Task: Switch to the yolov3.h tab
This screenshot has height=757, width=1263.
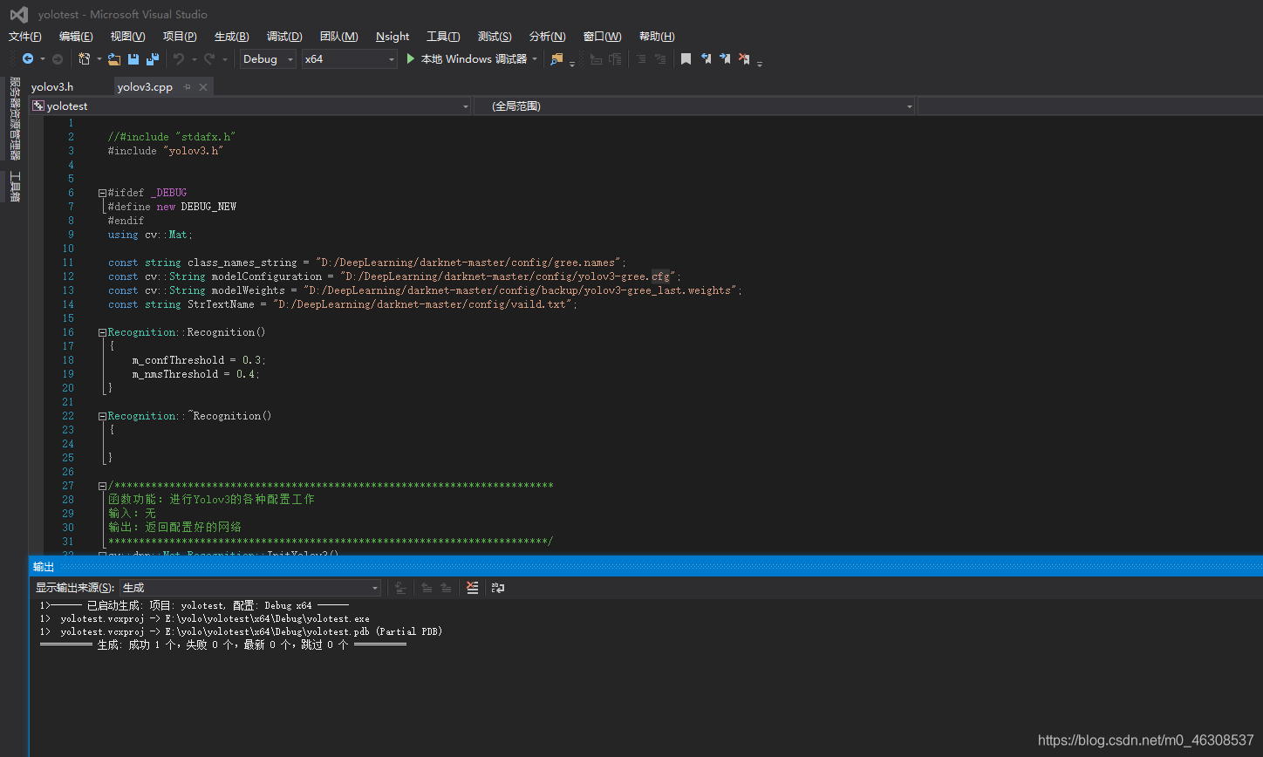Action: click(x=52, y=87)
